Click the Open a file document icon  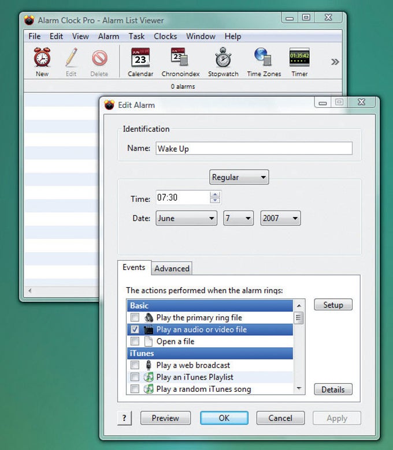click(149, 342)
